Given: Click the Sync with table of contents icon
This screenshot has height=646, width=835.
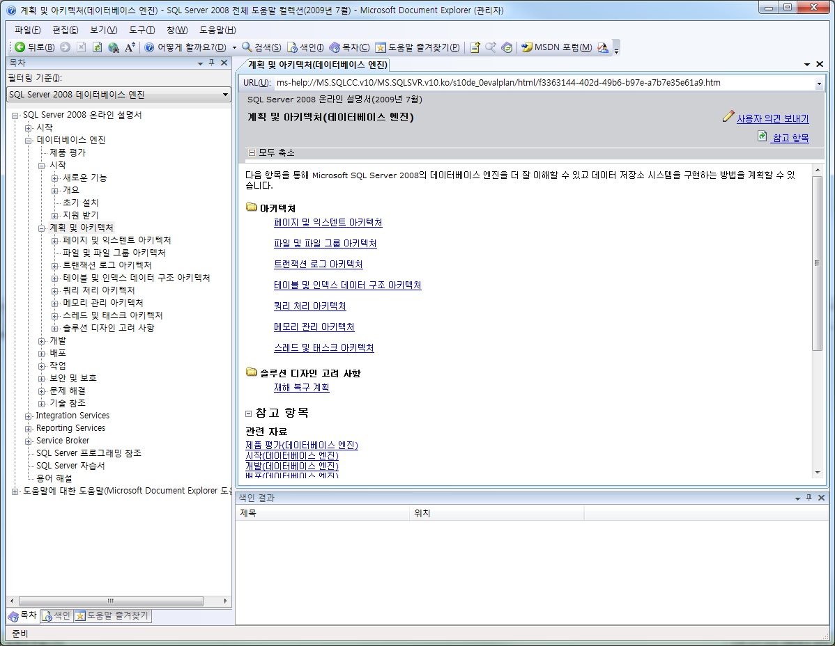Looking at the screenshot, I should pos(507,47).
